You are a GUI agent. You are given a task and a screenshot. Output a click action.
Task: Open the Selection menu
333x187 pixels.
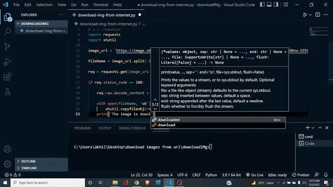point(44,5)
